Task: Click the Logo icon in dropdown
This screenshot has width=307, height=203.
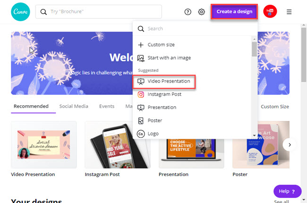Action: [141, 134]
